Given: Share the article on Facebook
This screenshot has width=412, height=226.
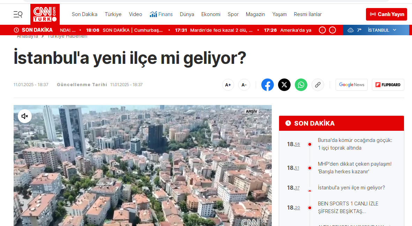Looking at the screenshot, I should (268, 85).
